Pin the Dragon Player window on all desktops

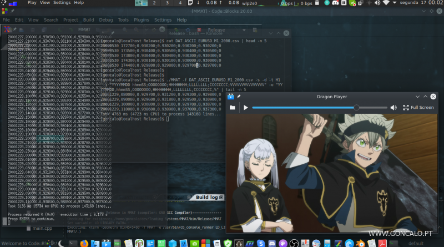coord(239,97)
